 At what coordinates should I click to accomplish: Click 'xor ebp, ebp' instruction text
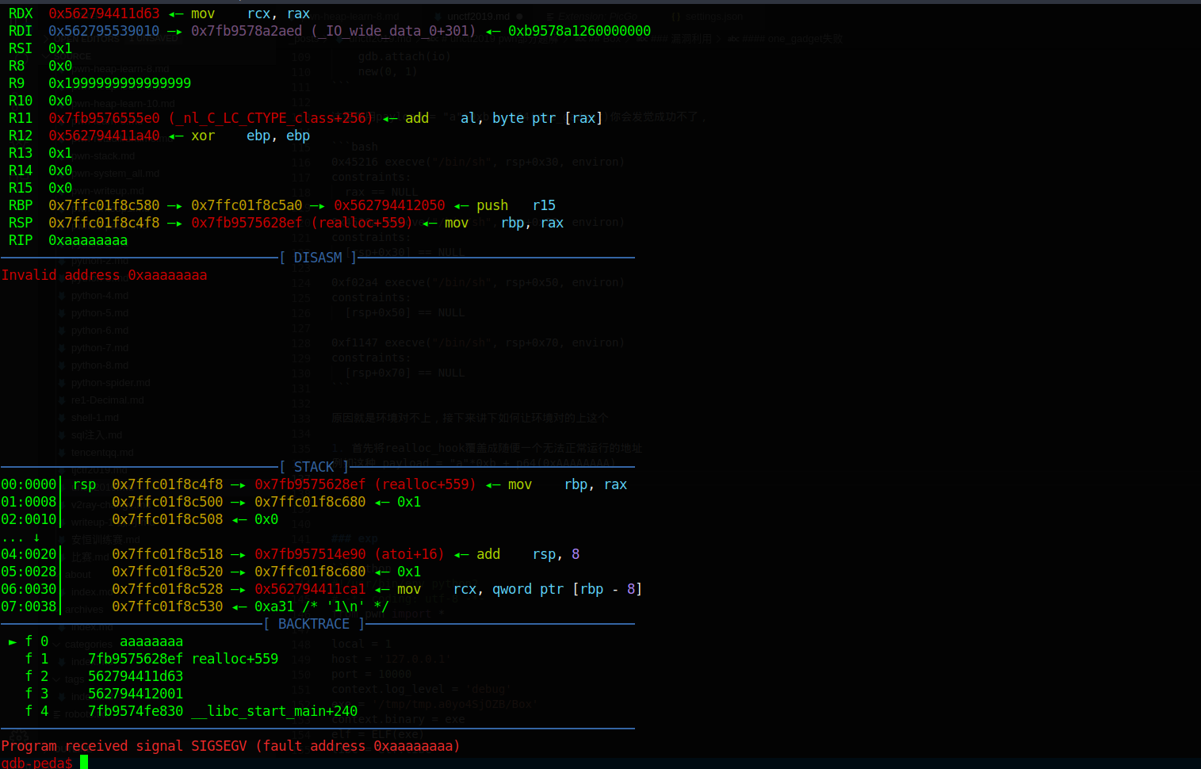click(251, 136)
